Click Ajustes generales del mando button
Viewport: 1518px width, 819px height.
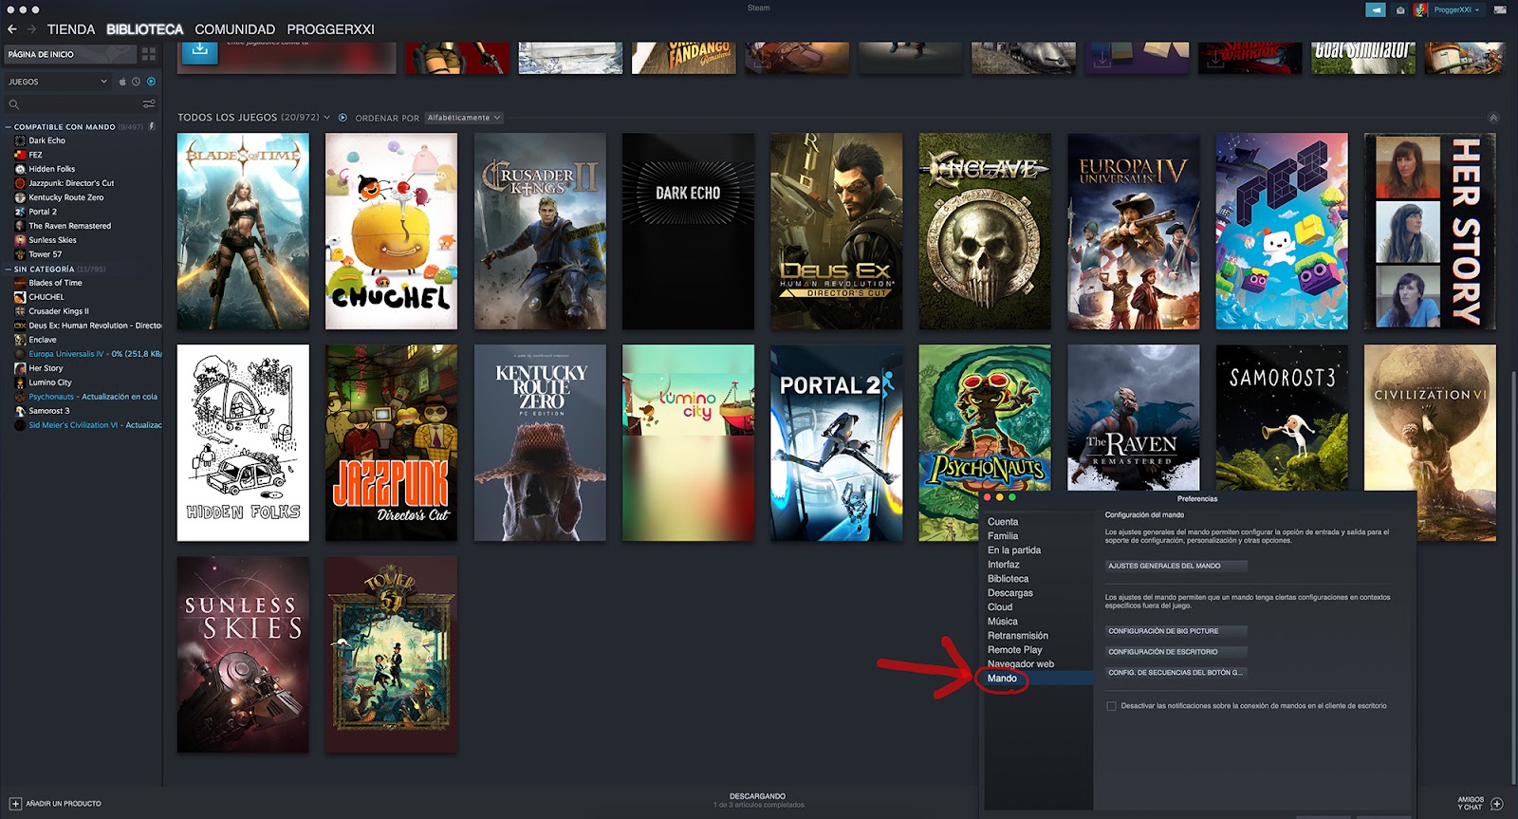1176,566
